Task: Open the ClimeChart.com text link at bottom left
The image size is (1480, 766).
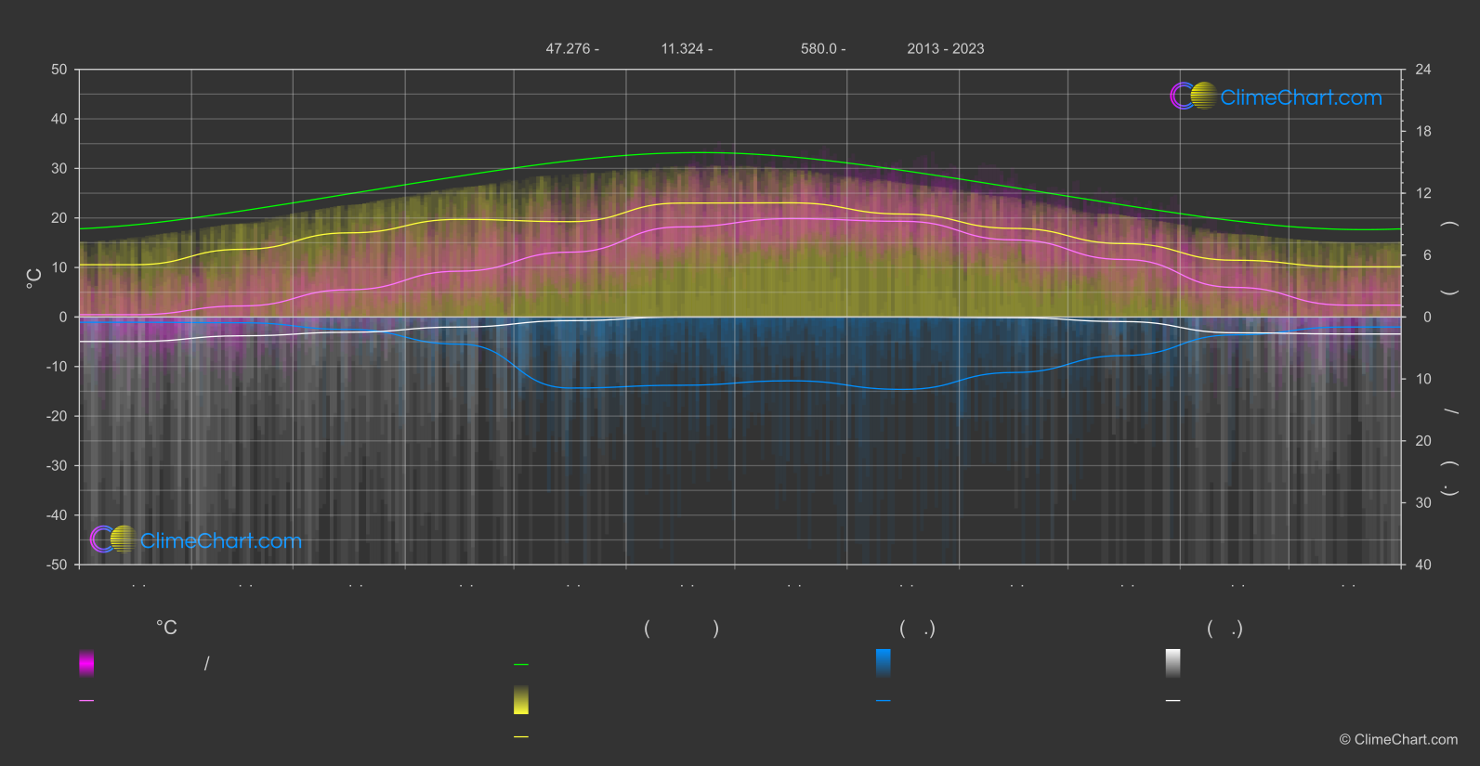Action: (x=220, y=540)
